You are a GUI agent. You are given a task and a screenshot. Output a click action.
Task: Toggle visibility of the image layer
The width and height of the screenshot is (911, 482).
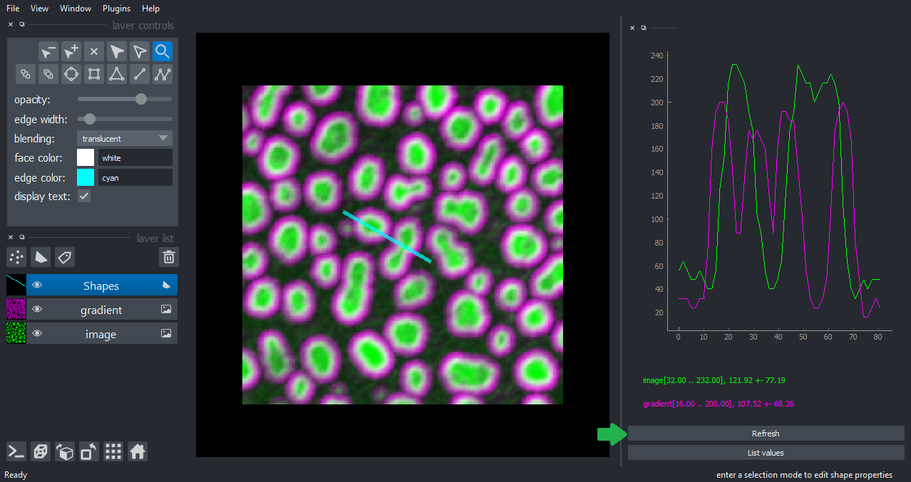point(37,334)
